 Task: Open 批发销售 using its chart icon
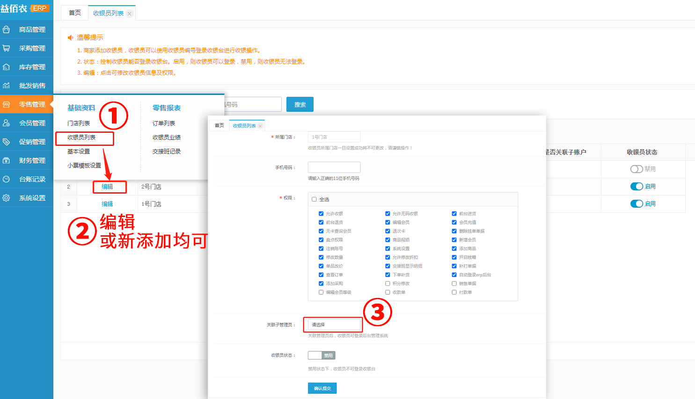click(x=7, y=86)
